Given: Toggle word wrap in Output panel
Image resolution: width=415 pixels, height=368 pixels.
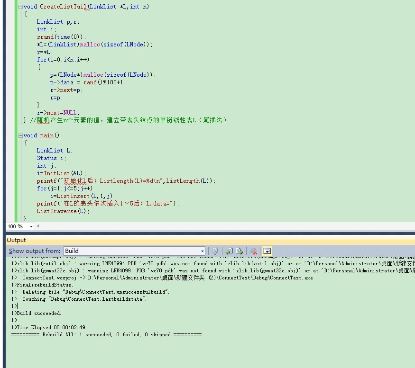Looking at the screenshot, I should tap(267, 251).
